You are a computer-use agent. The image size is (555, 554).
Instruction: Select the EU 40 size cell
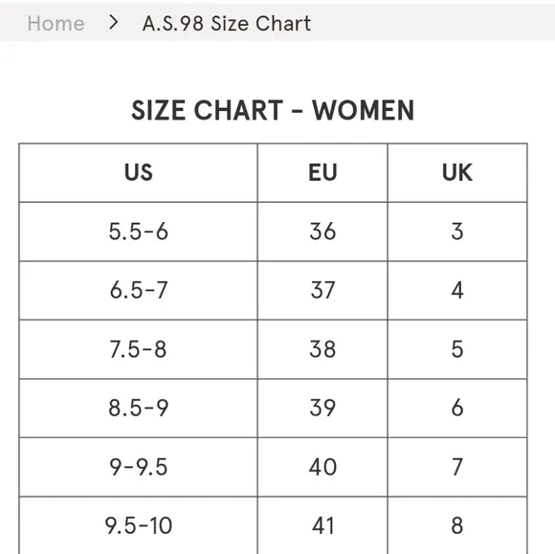[x=322, y=467]
